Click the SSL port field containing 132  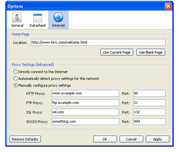point(149,112)
